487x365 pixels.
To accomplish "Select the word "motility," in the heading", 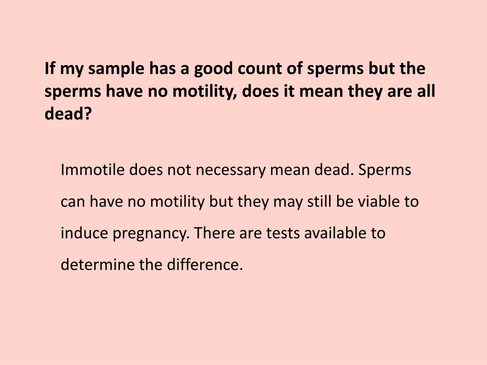I will pyautogui.click(x=205, y=91).
